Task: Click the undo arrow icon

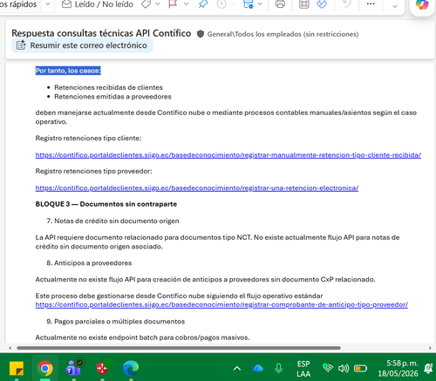Action: coord(346,4)
